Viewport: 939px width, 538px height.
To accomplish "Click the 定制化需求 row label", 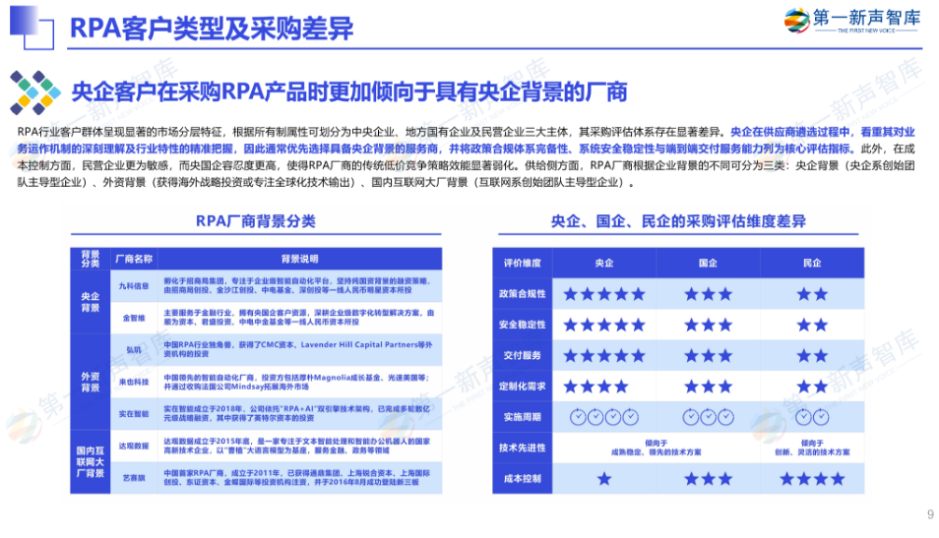I will click(x=523, y=387).
